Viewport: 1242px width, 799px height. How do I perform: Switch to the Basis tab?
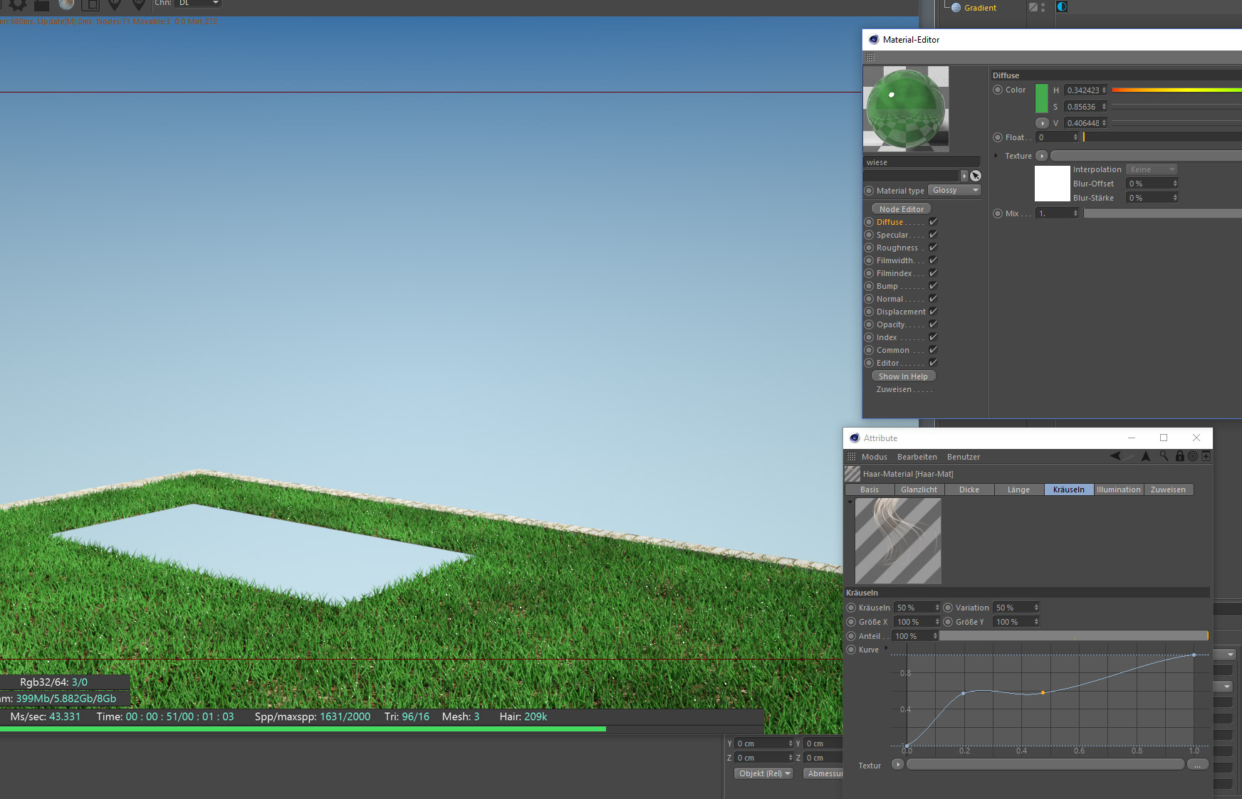tap(870, 490)
